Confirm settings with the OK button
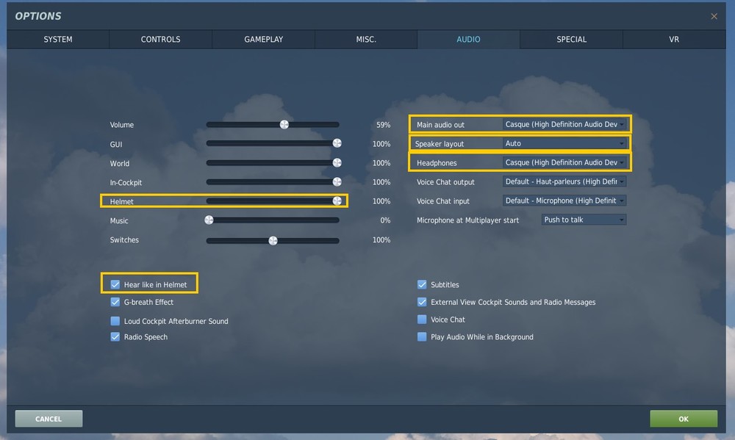 click(x=684, y=418)
